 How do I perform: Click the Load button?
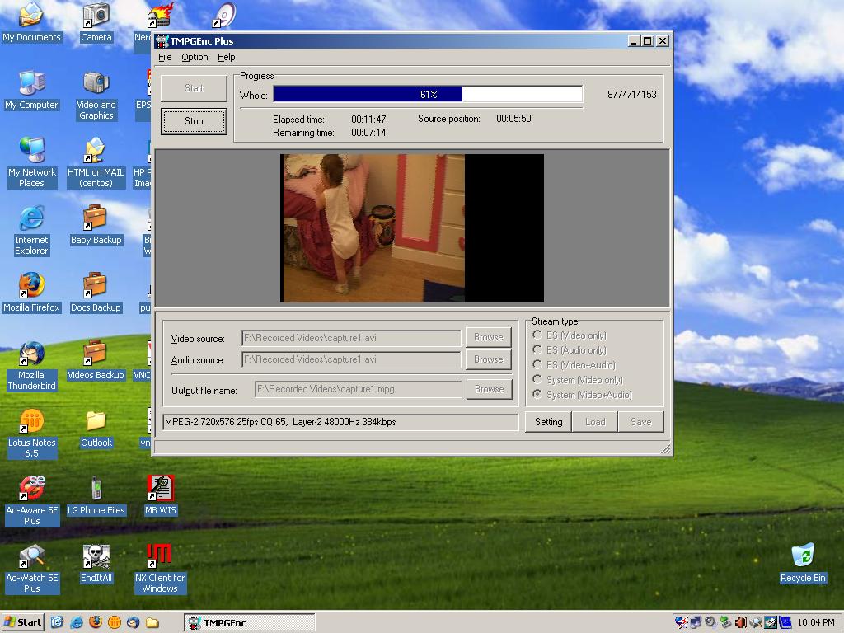[595, 422]
